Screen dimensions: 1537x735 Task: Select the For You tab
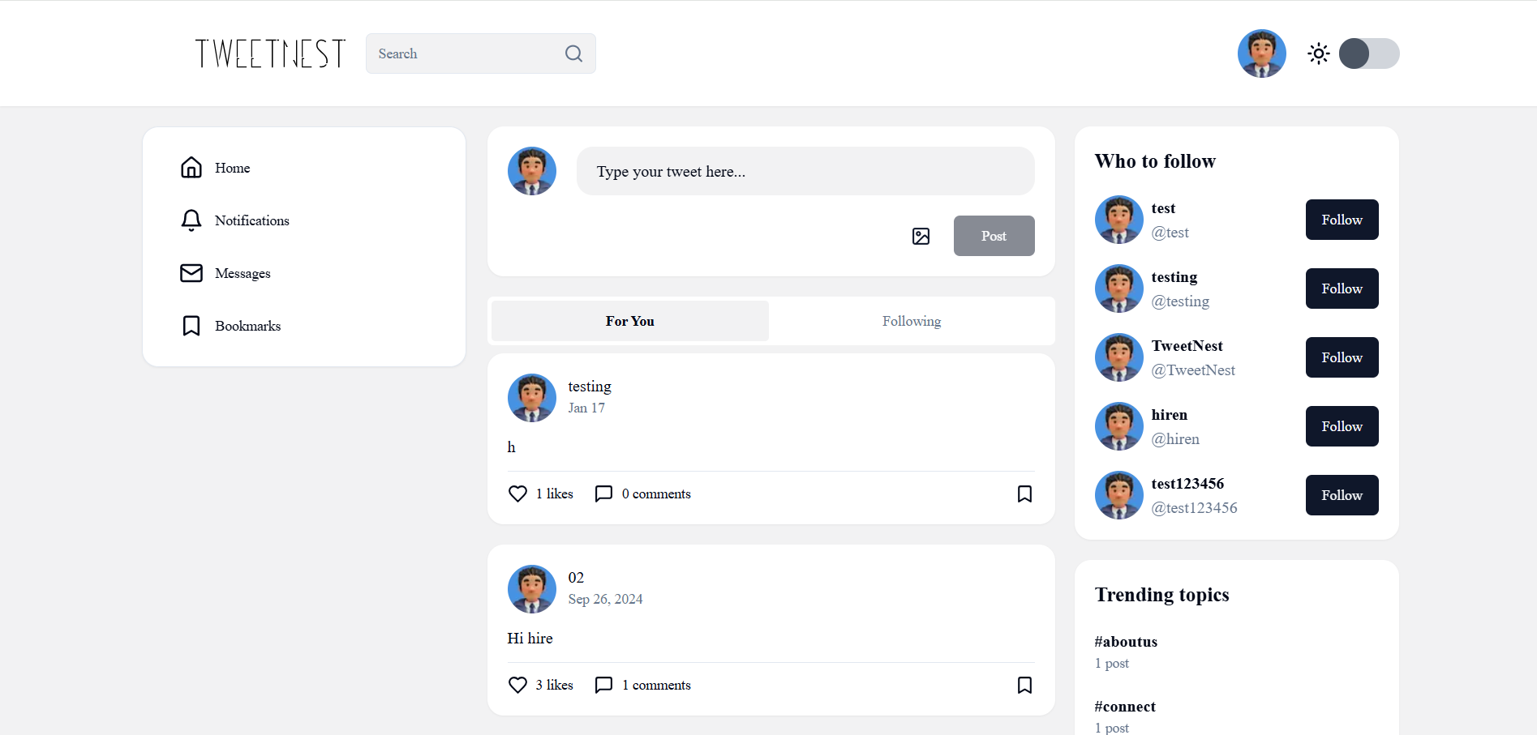point(629,321)
